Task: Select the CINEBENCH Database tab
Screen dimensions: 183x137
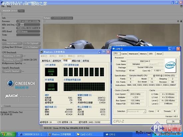Action: pos(62,18)
